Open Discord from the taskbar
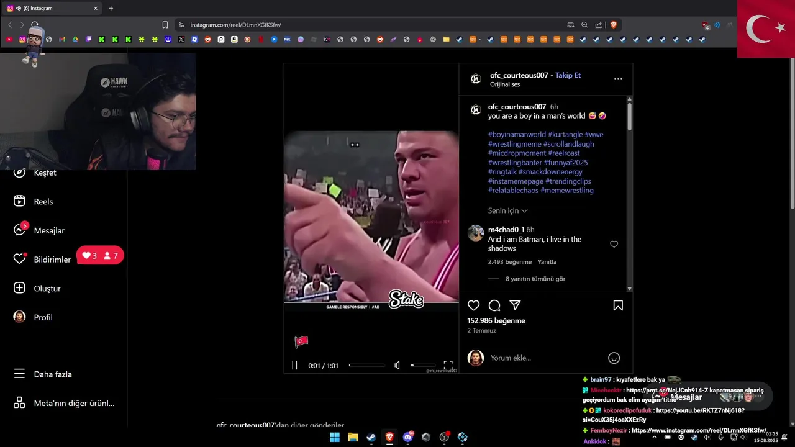 (408, 437)
